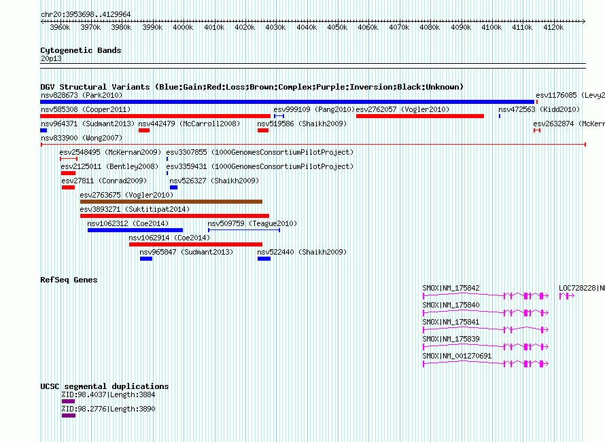
Task: Select the nsv519586 (Shaikh2009) red block
Action: (x=263, y=130)
